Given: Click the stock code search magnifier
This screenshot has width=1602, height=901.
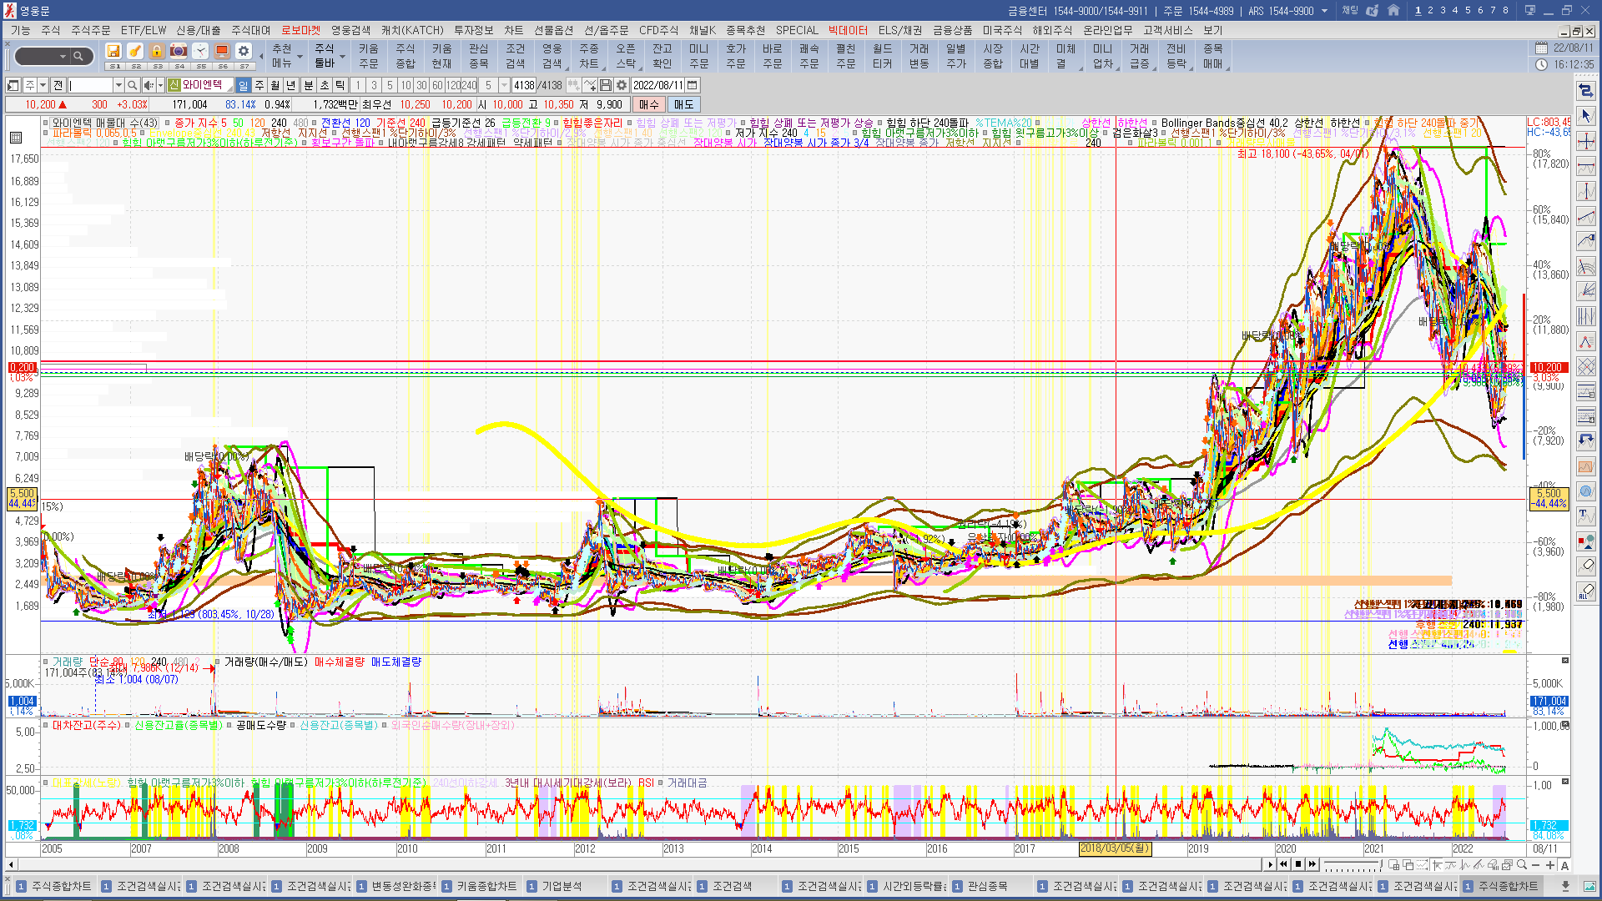Looking at the screenshot, I should coord(133,85).
